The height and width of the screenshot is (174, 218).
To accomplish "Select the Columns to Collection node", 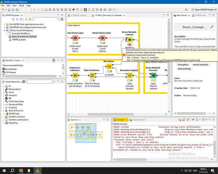I will tap(75, 76).
